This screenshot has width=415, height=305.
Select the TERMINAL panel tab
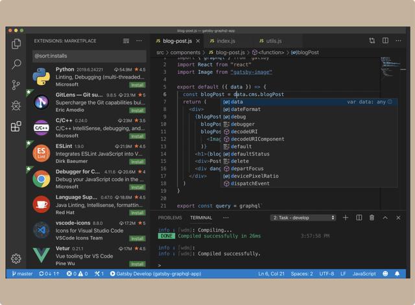201,217
